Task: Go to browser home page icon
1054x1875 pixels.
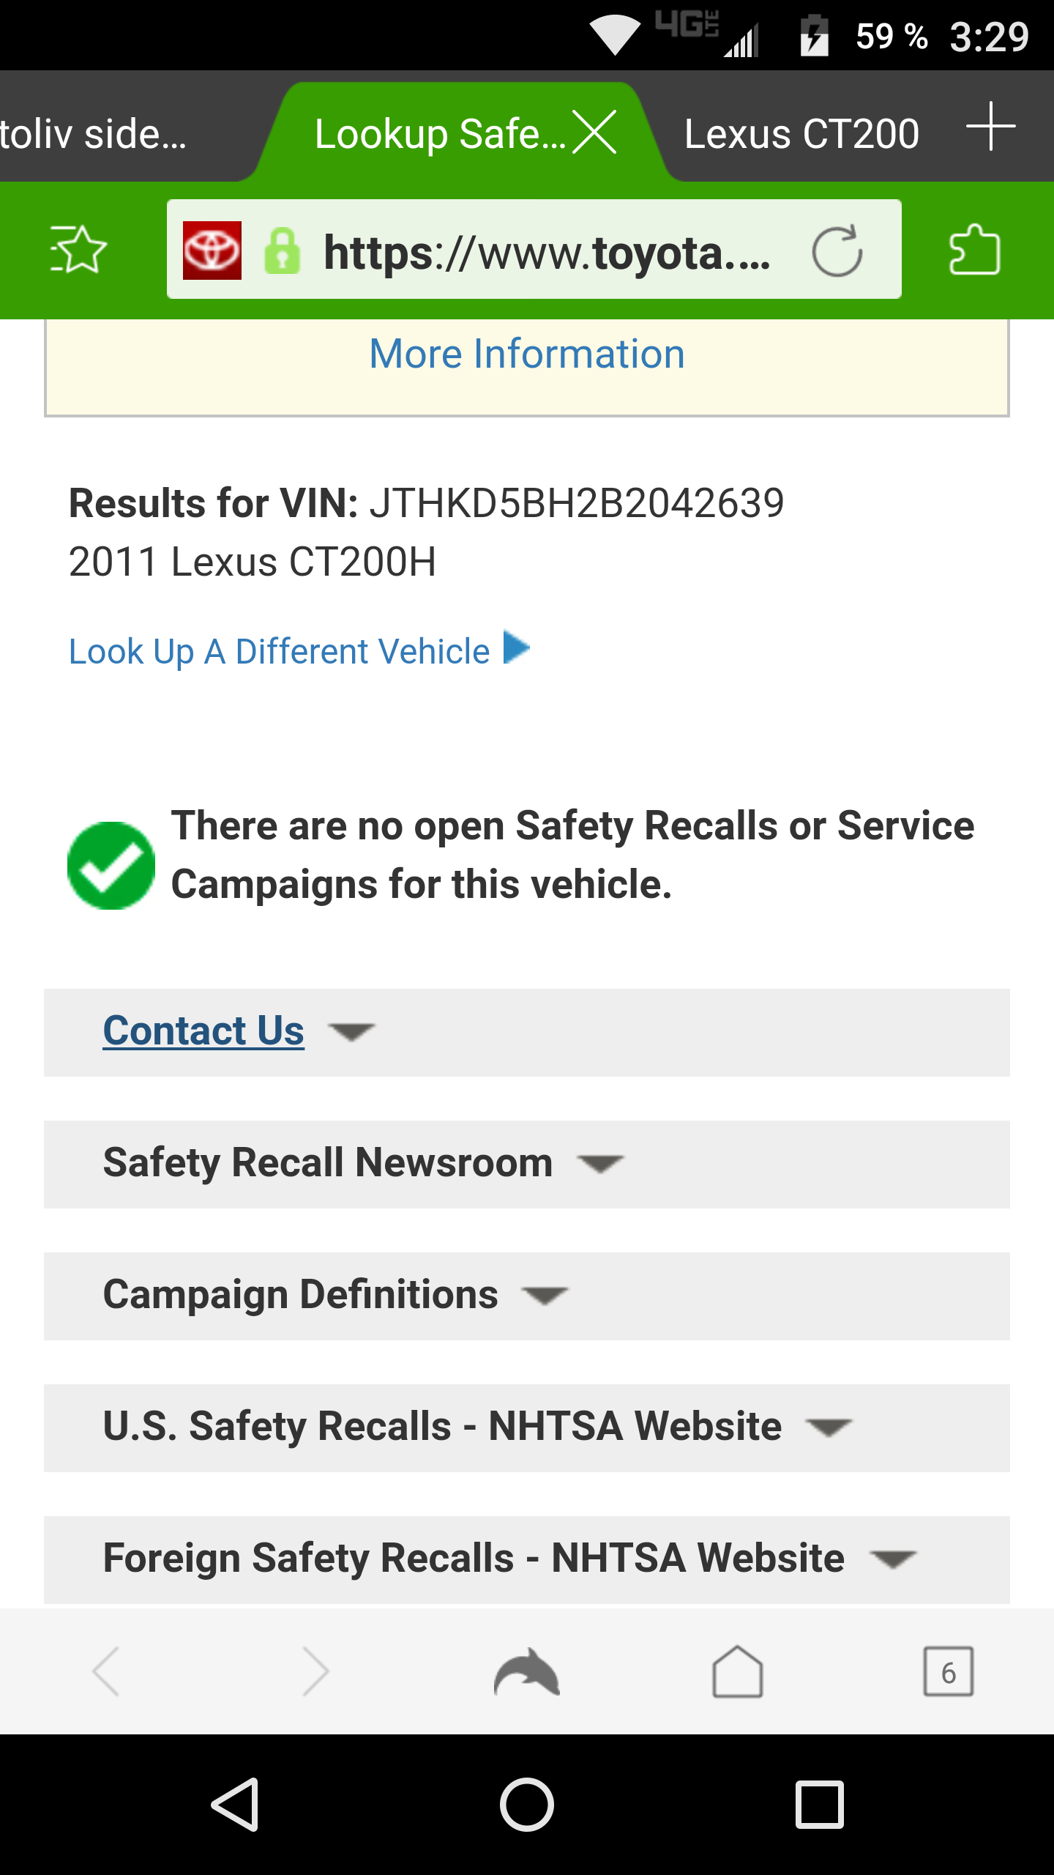Action: click(737, 1672)
